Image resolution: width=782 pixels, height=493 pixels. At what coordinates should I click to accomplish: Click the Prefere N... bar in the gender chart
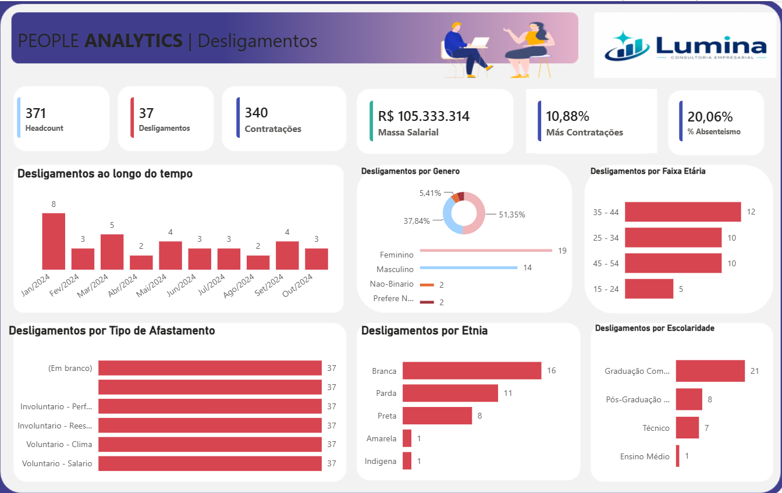point(426,302)
